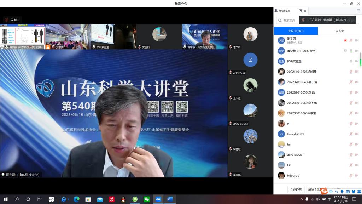Click screen-share icon next to 蒋宇静
The image size is (362, 204).
tap(345, 51)
